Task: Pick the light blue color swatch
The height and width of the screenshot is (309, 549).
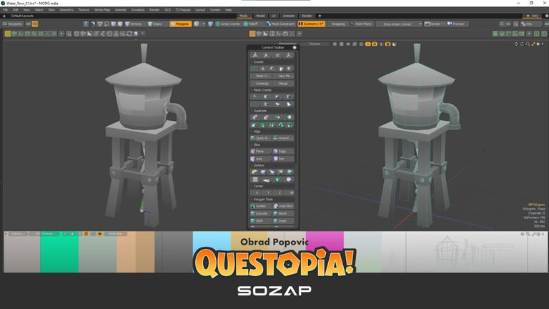Action: click(212, 242)
